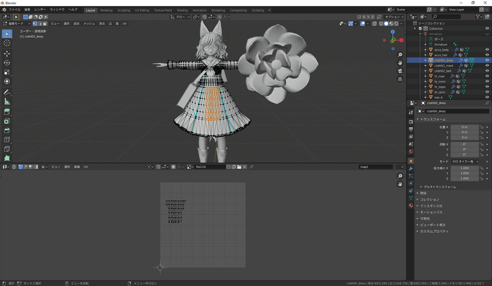
Task: Open the Render menu in top bar
Action: [40, 10]
